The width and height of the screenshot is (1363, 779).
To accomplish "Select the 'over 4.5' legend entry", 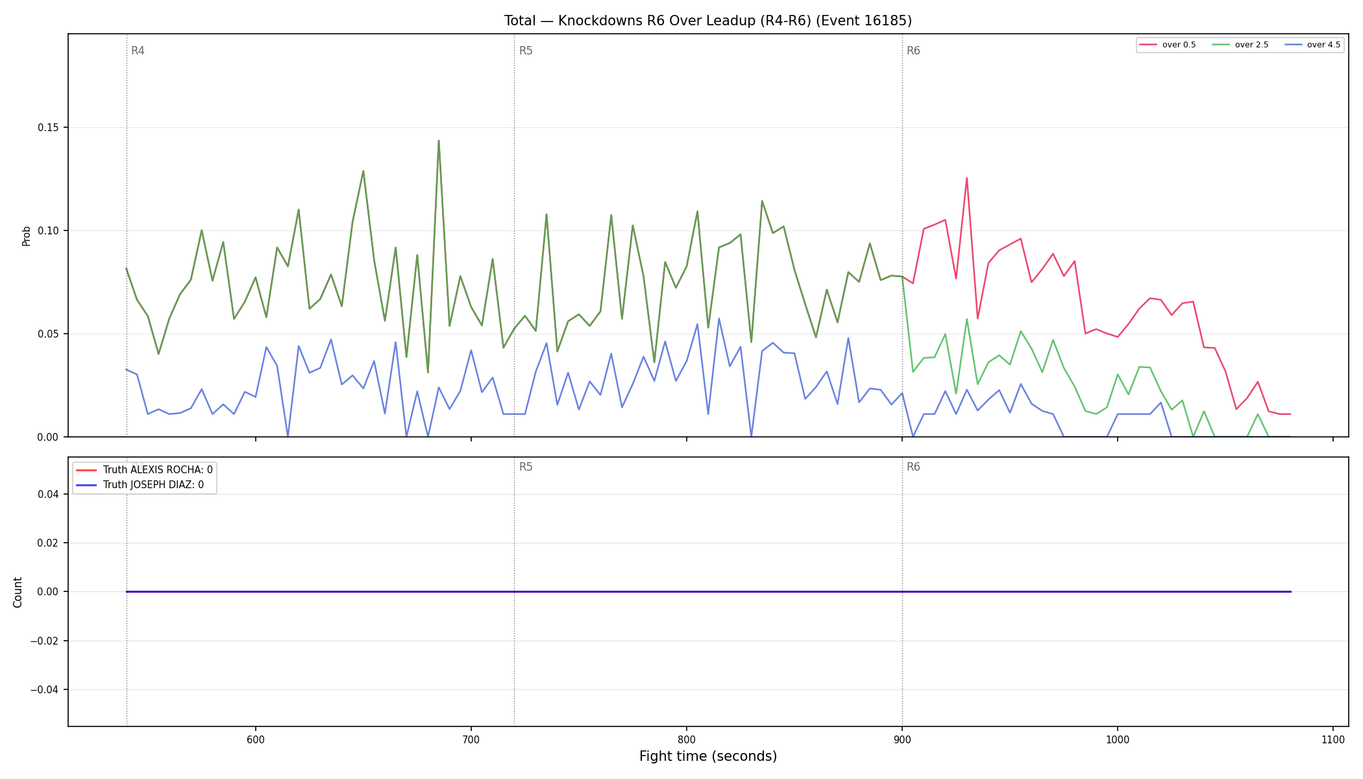I will [x=1312, y=45].
